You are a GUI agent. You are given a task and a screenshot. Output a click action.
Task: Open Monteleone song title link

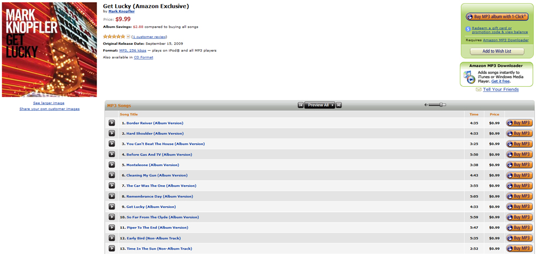pos(152,165)
